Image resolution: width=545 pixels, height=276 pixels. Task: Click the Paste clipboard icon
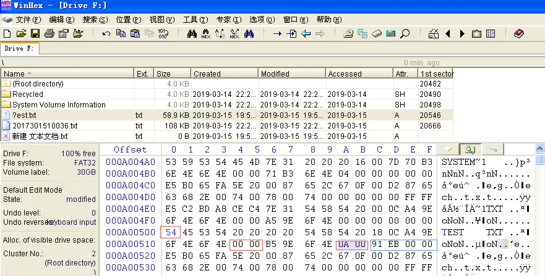135,33
